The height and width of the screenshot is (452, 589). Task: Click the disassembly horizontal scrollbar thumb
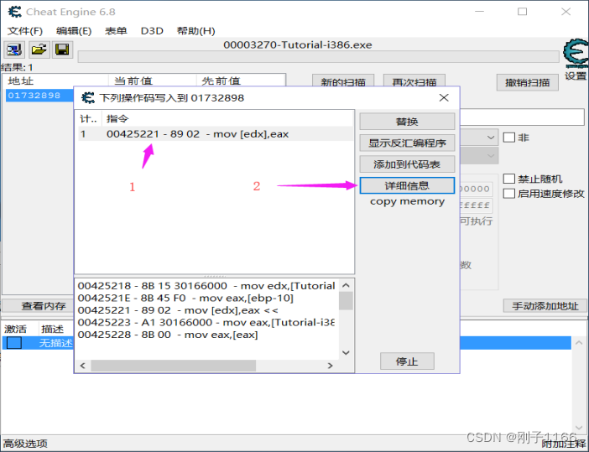(x=173, y=366)
